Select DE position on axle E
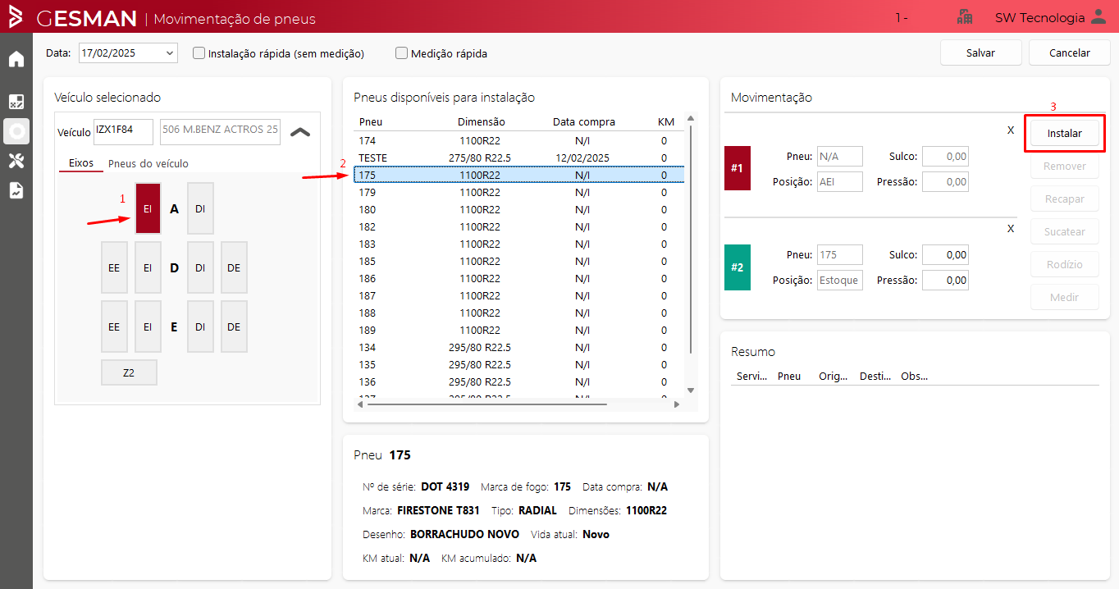The width and height of the screenshot is (1119, 589). click(x=234, y=326)
